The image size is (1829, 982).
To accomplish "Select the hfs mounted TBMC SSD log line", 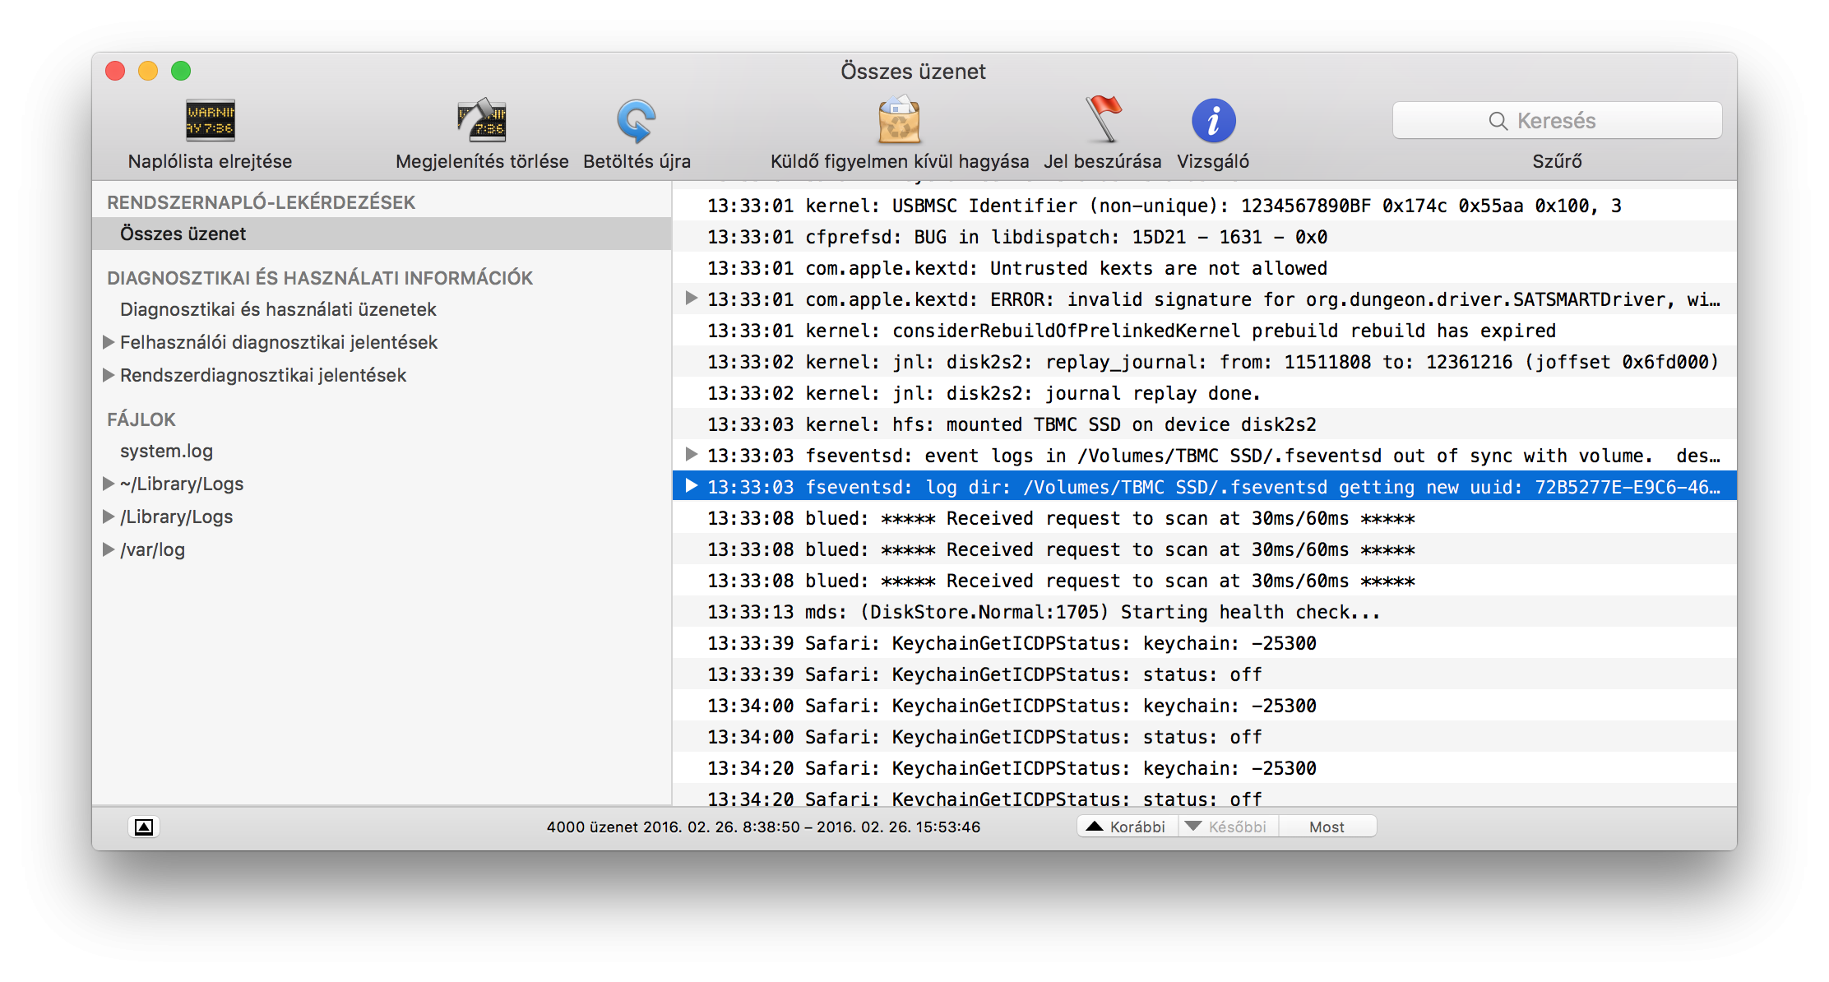I will tap(1012, 424).
